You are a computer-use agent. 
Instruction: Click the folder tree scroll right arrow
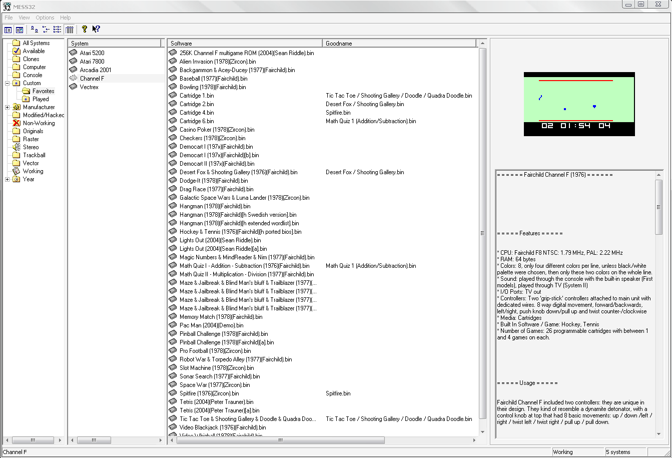tap(60, 440)
